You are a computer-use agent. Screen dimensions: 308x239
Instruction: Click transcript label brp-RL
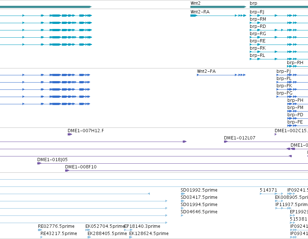tap(257, 55)
